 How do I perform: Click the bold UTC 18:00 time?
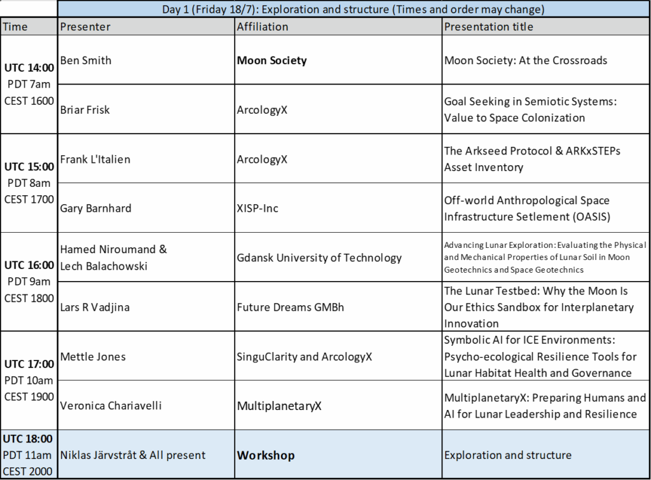click(28, 439)
